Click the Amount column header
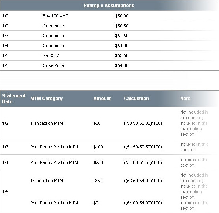Viewport: 219px width, 213px height. (x=102, y=99)
